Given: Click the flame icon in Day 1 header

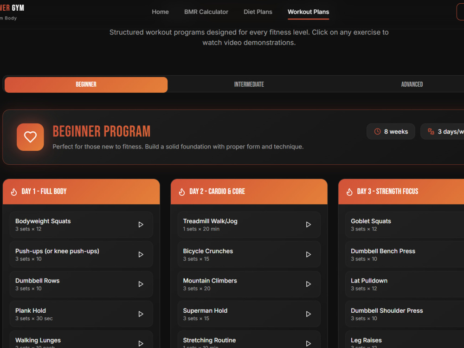Looking at the screenshot, I should pyautogui.click(x=14, y=192).
